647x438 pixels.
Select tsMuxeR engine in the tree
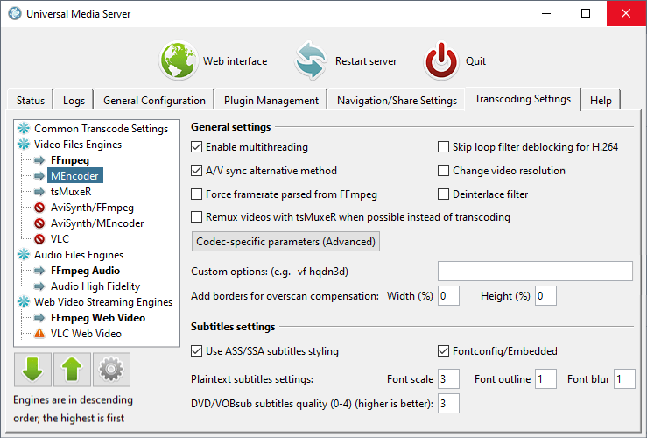[71, 192]
